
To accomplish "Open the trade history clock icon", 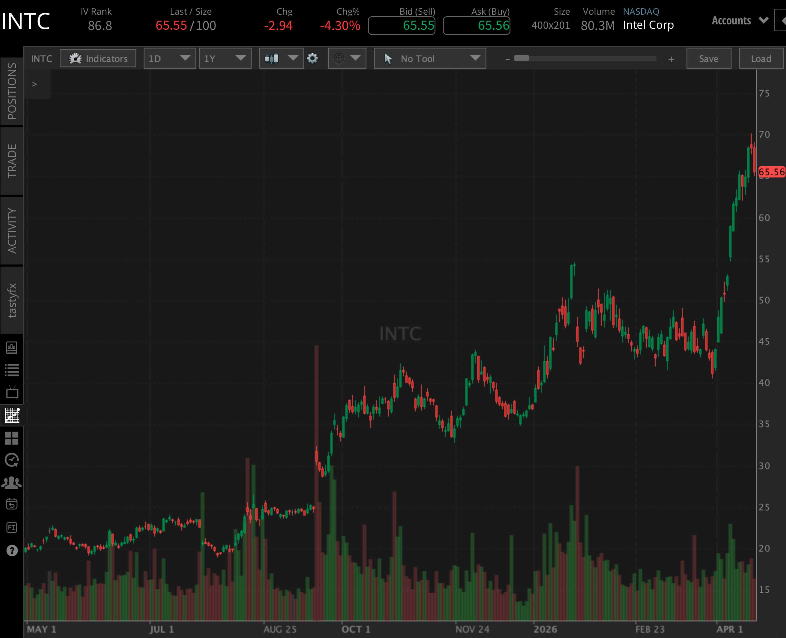I will 12,460.
